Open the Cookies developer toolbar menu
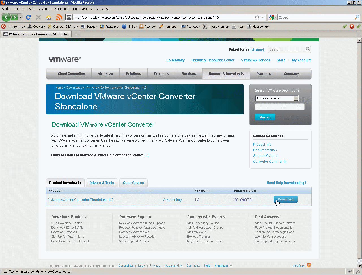The image size is (362, 275). pos(36,27)
